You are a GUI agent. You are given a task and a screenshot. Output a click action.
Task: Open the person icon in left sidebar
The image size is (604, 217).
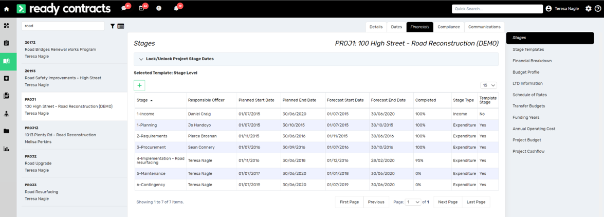coord(6,113)
